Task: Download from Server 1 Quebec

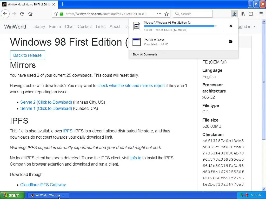Action: point(46,109)
